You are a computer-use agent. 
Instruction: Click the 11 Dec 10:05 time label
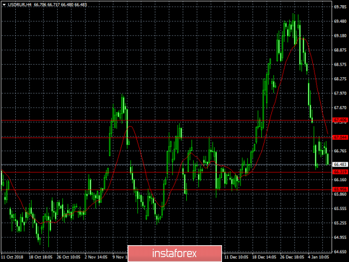coord(236,258)
